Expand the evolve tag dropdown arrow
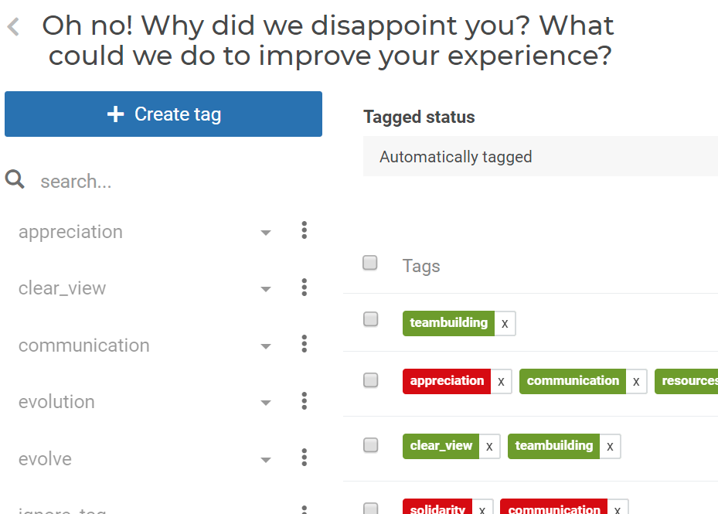 (266, 460)
